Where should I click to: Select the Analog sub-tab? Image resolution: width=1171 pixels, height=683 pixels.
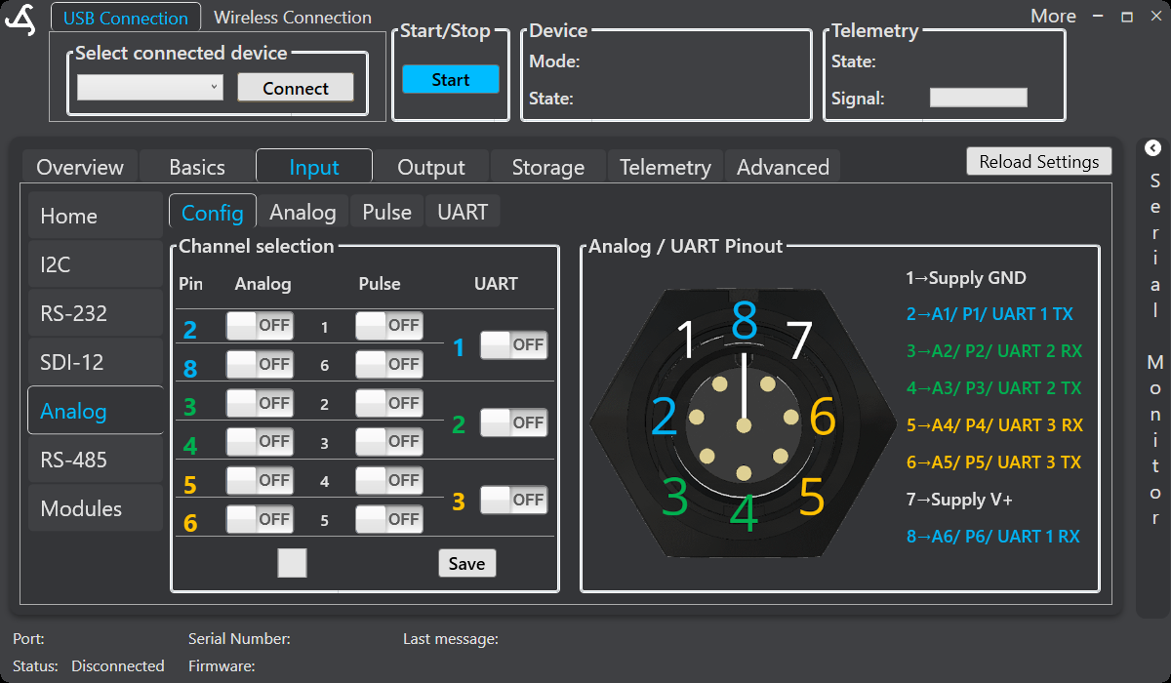point(303,212)
